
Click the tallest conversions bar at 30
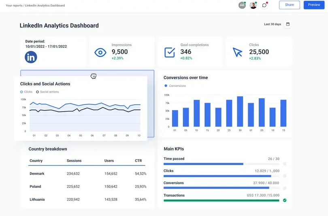click(x=240, y=111)
